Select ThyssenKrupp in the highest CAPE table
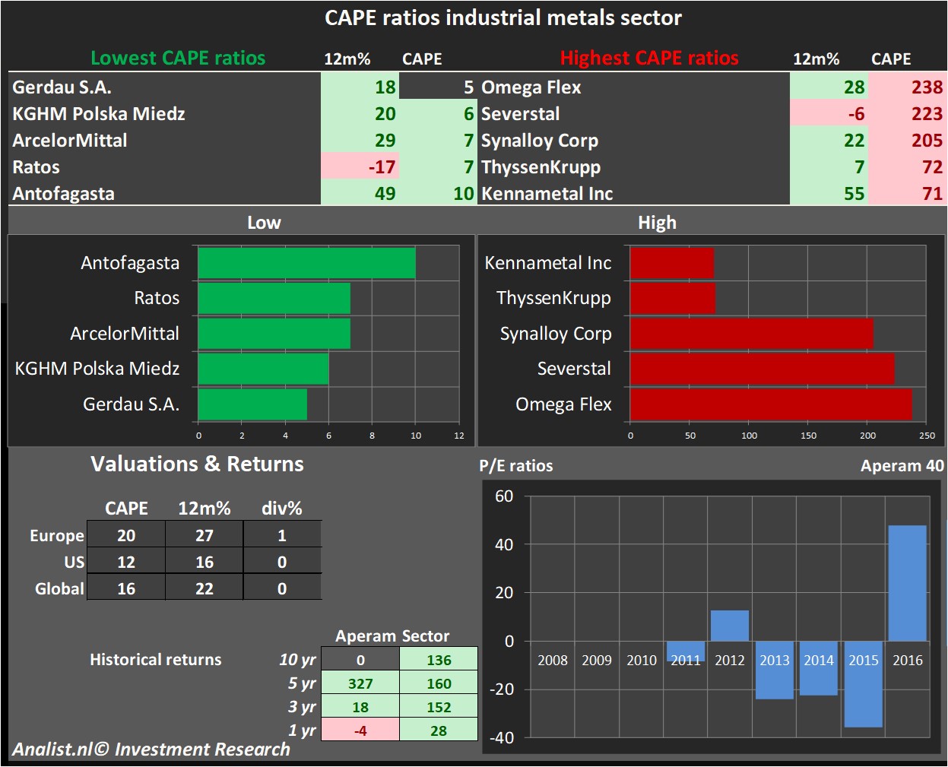948x767 pixels. [541, 167]
